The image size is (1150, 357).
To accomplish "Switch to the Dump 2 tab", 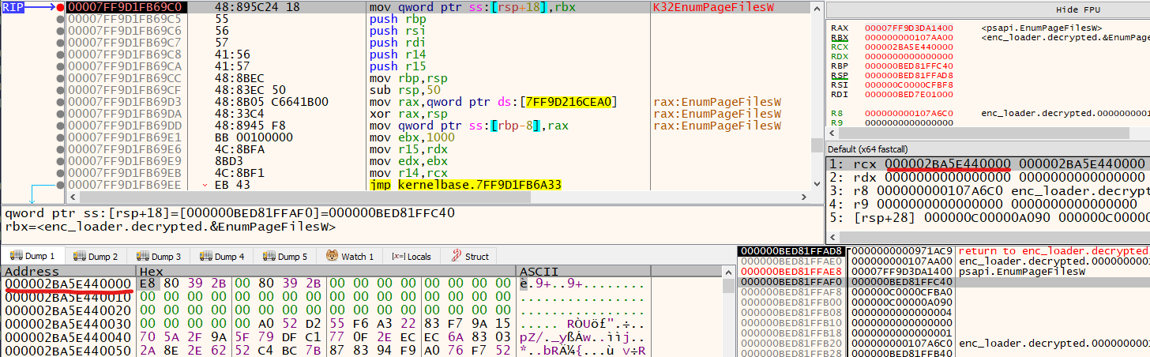I will (96, 256).
